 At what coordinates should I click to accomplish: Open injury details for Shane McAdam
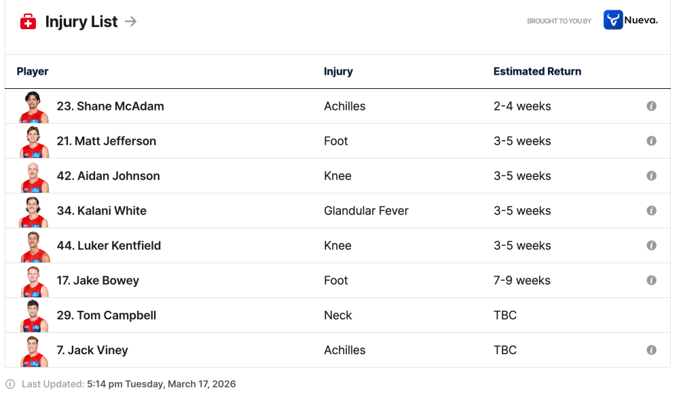(651, 106)
